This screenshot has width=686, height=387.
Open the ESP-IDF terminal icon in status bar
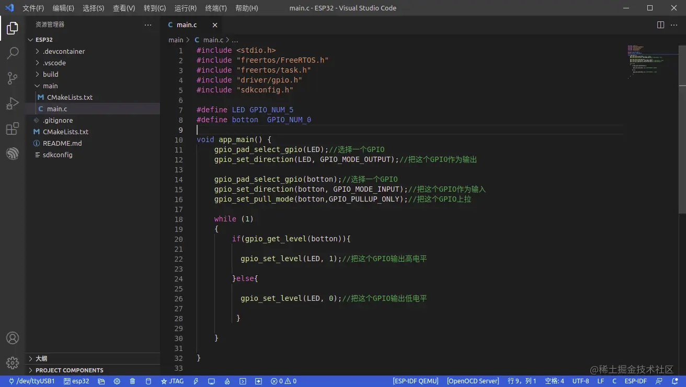(x=243, y=381)
